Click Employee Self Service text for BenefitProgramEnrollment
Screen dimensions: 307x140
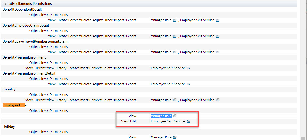(x=168, y=68)
